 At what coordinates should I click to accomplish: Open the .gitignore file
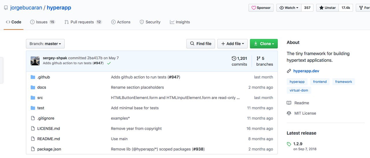46,118
